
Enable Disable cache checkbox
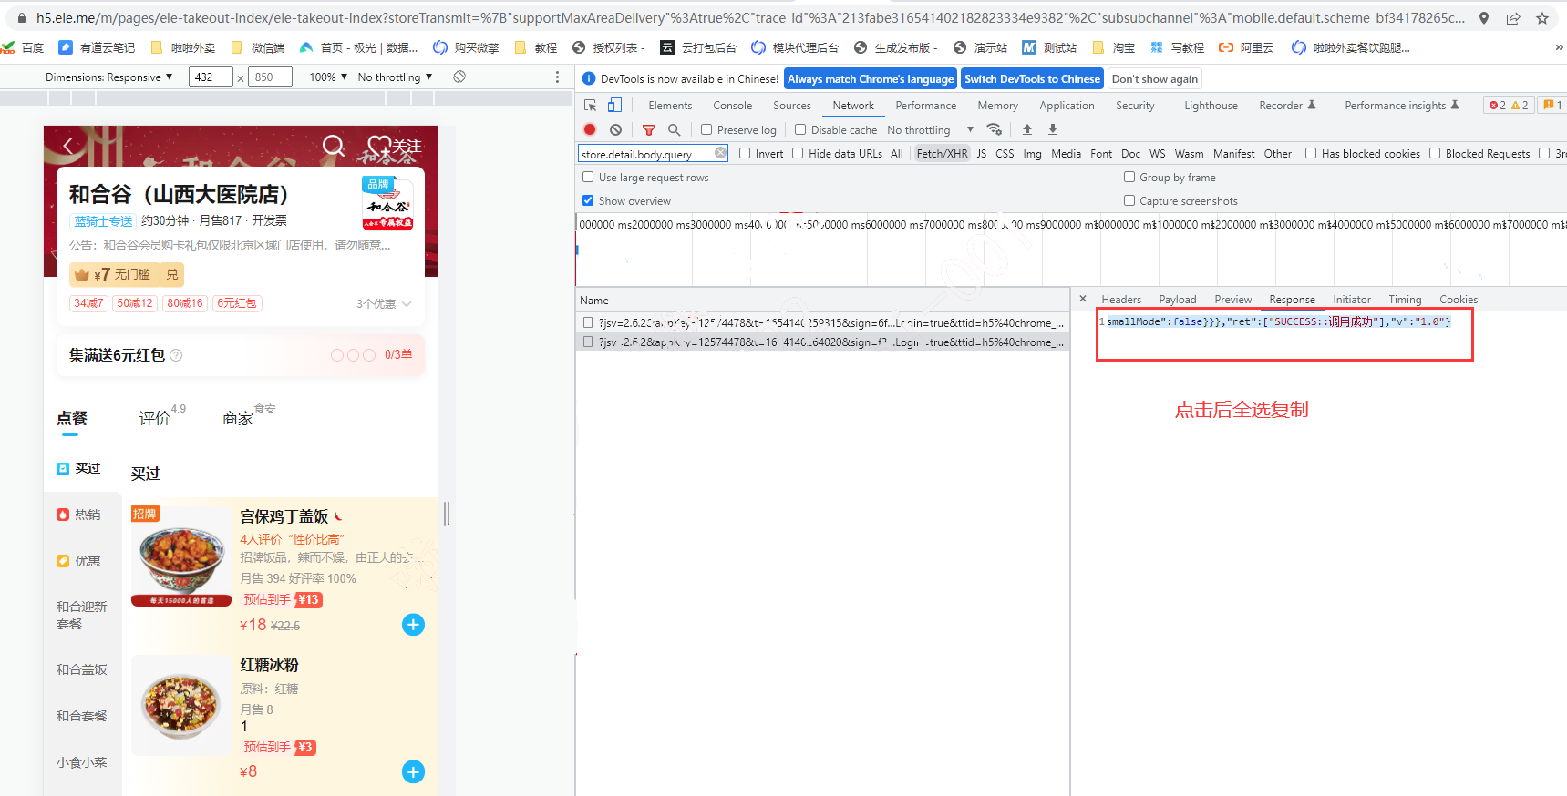(800, 129)
